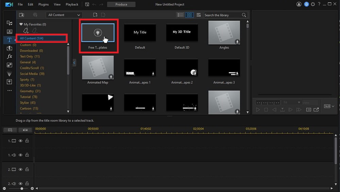Select the Geometry (31) category

coord(30,91)
